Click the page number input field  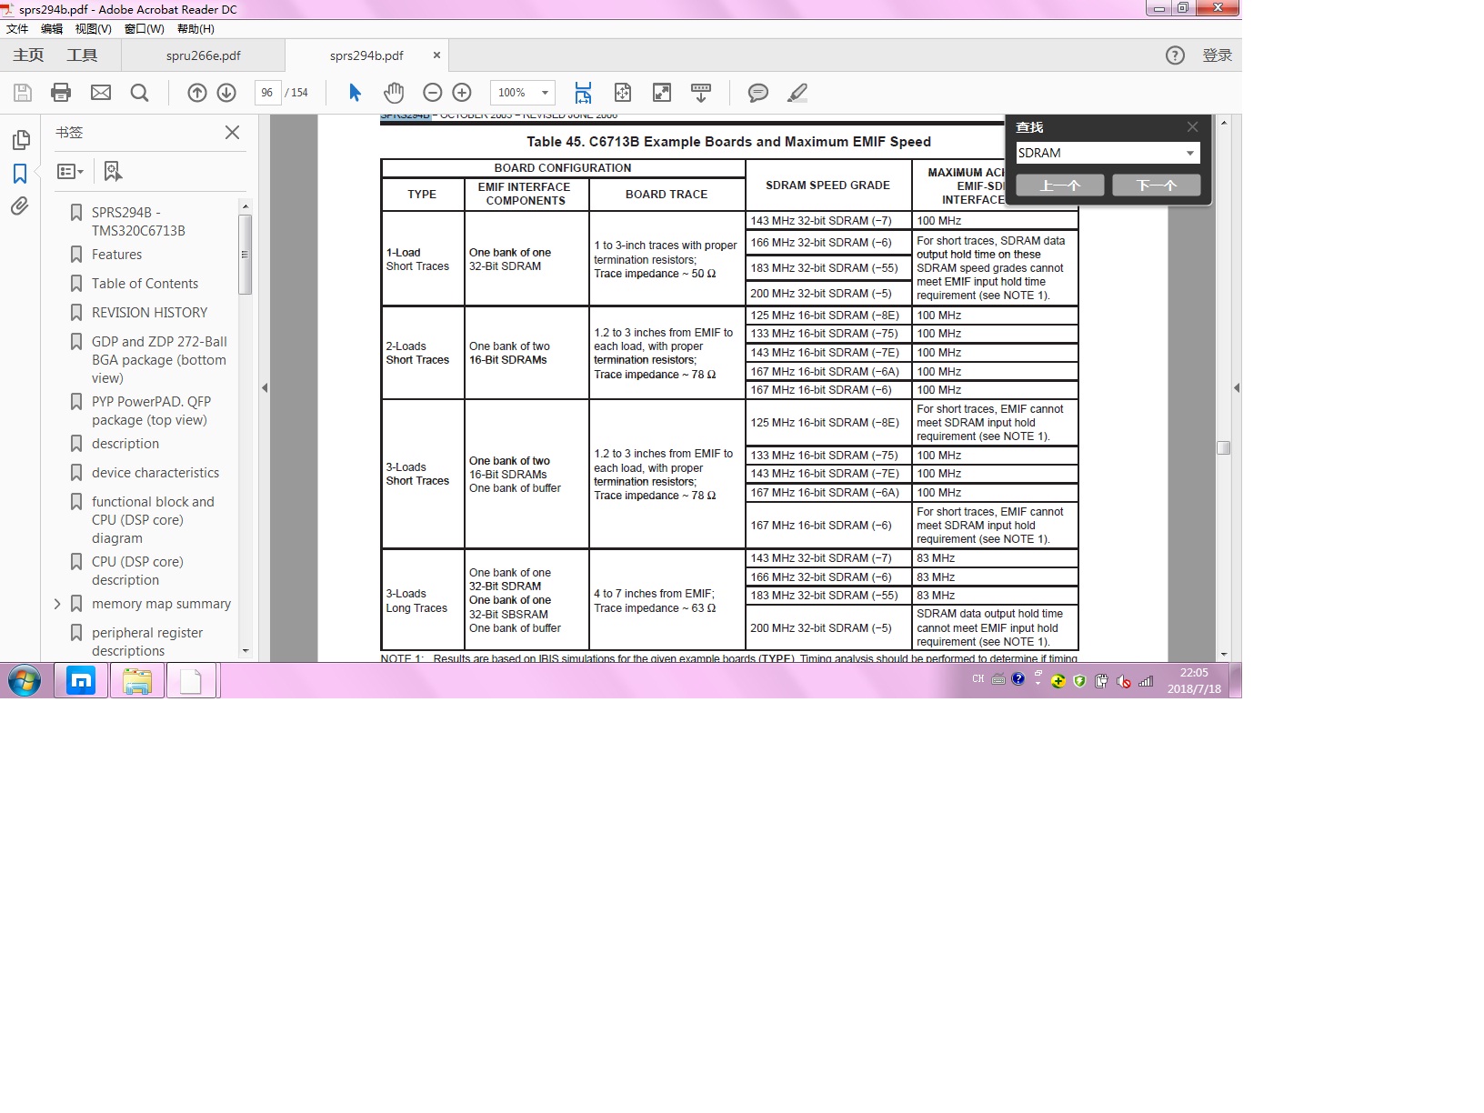pyautogui.click(x=267, y=93)
